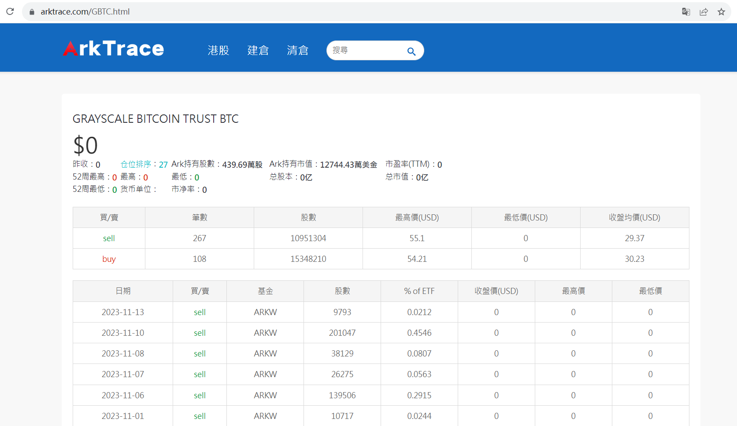Click the browser reload icon
The height and width of the screenshot is (426, 737).
[x=10, y=11]
